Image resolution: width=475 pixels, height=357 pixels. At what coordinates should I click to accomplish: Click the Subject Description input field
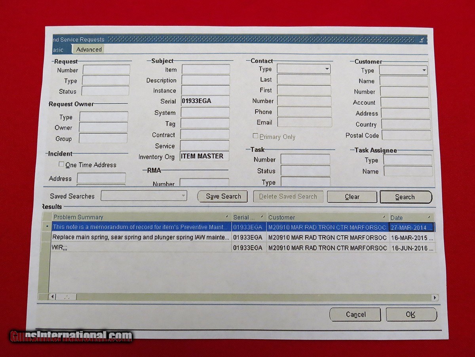[x=205, y=80]
